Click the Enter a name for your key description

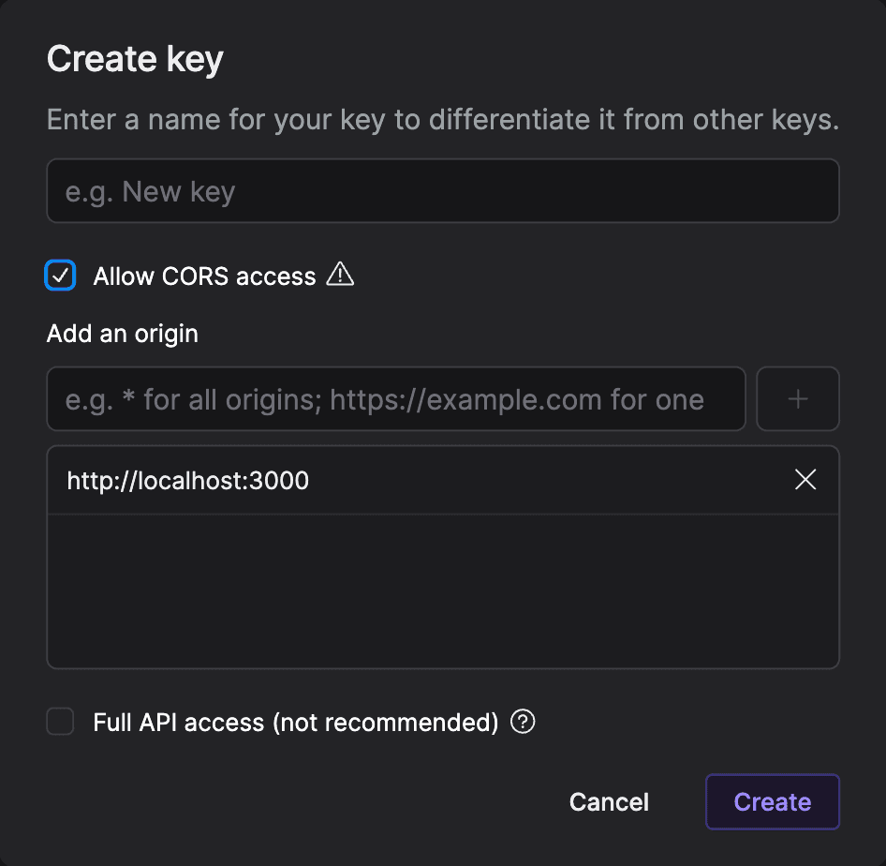point(443,120)
